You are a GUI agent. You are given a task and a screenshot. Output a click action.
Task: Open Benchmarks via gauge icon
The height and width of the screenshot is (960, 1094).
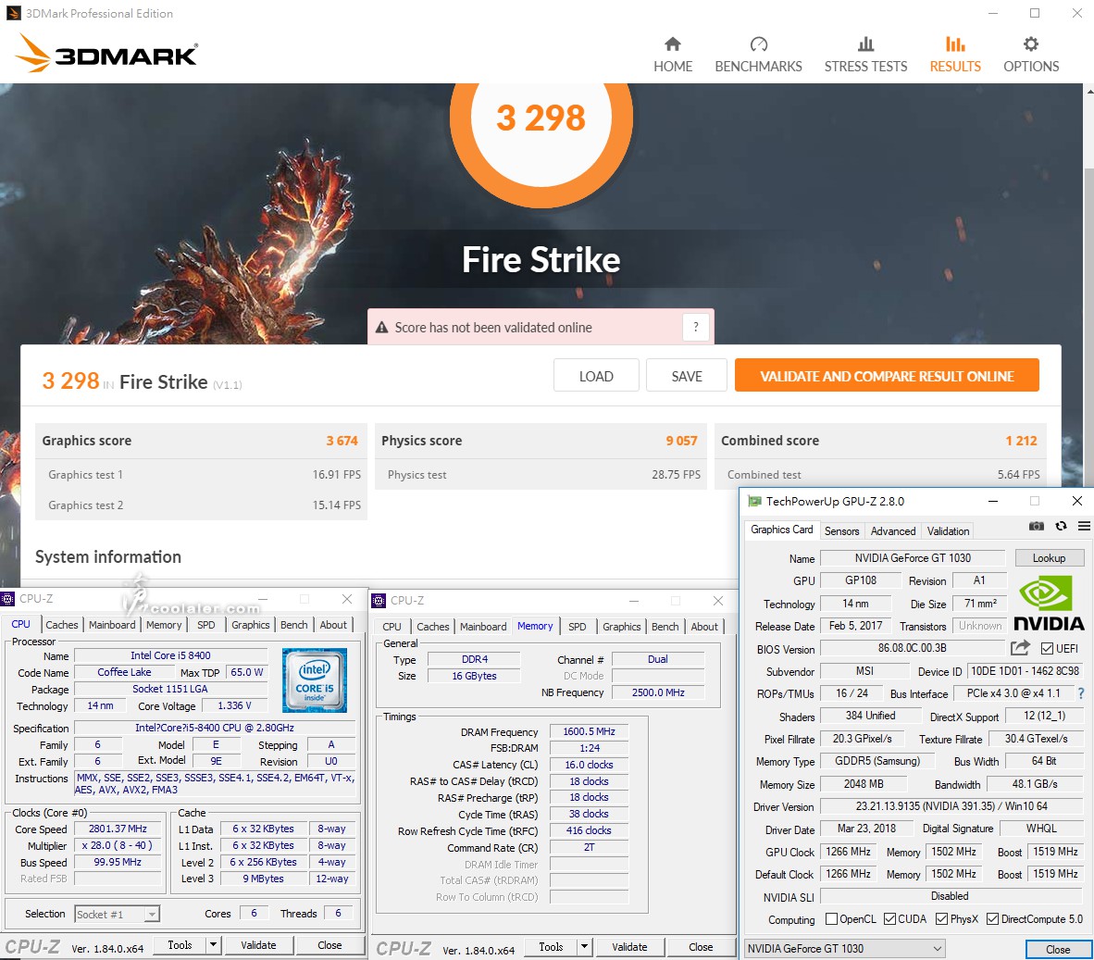pos(758,44)
